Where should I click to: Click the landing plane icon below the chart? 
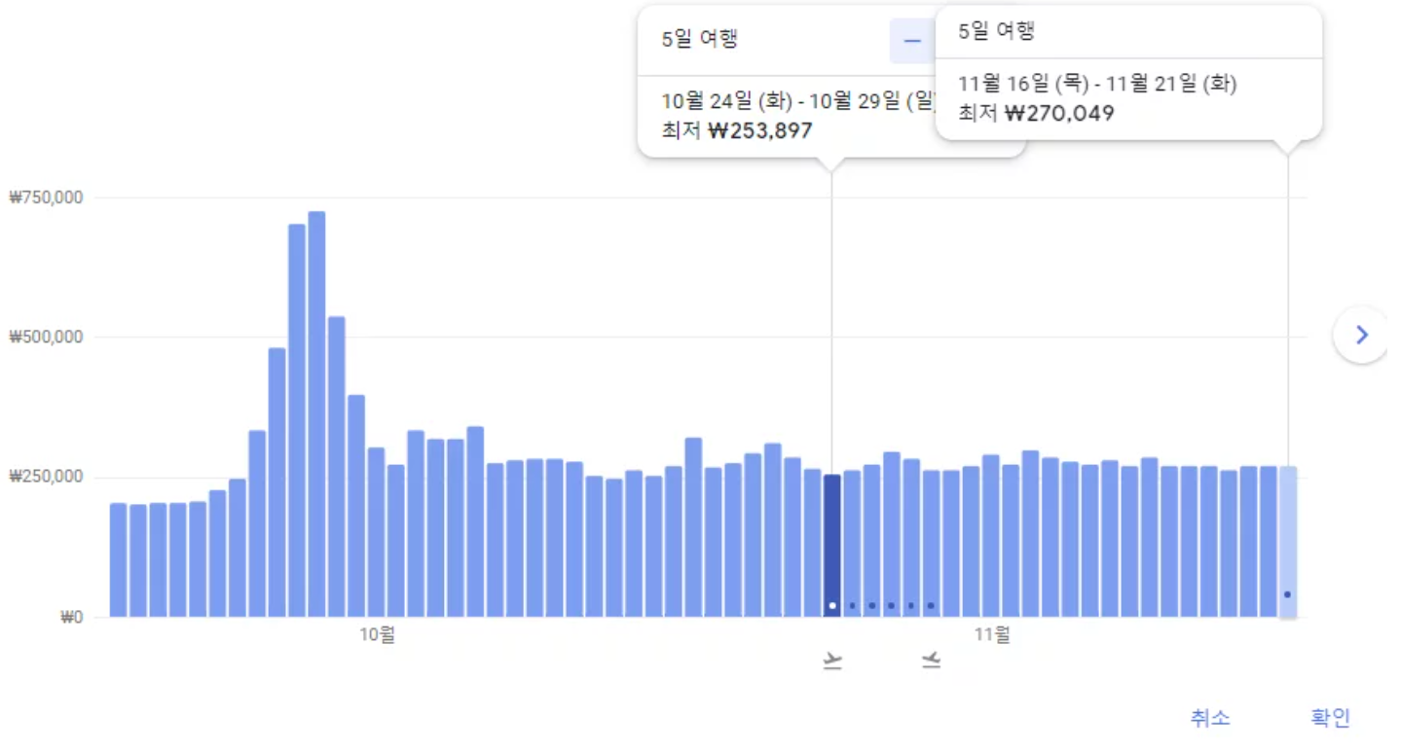click(931, 662)
